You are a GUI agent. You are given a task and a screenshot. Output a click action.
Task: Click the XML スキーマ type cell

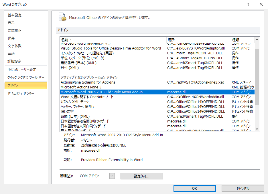[241, 82]
